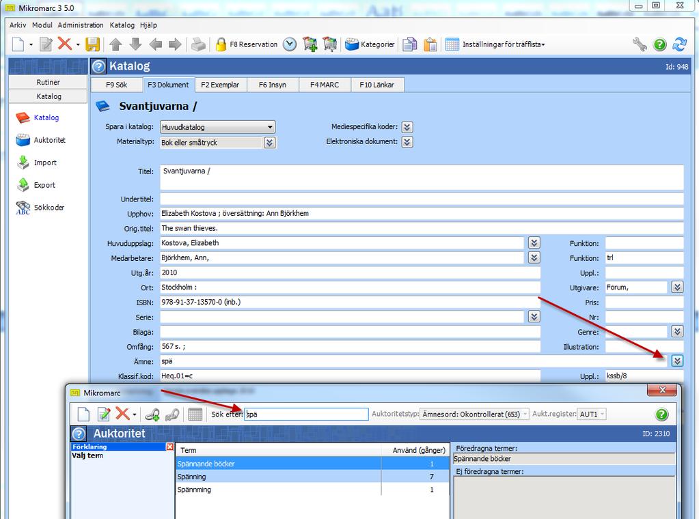This screenshot has height=519, width=699.
Task: Click the green help icon in main toolbar
Action: tap(660, 44)
